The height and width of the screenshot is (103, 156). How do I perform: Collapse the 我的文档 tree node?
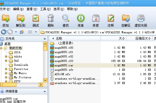point(1,48)
